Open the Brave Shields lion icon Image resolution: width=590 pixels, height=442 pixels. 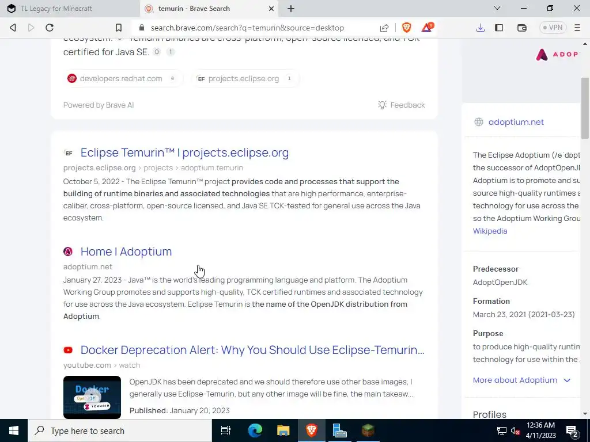click(407, 28)
